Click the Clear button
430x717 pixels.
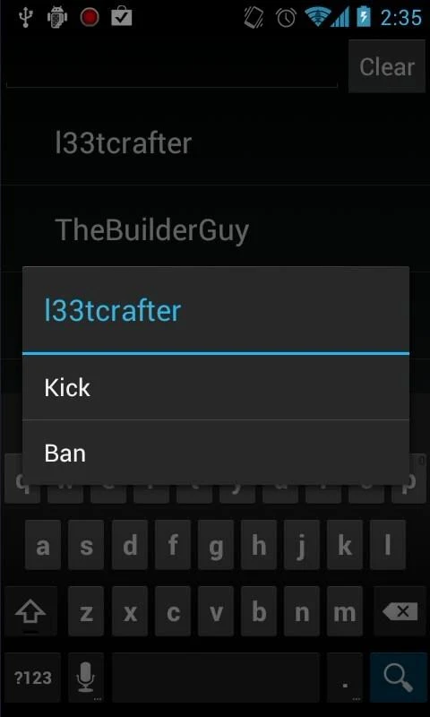point(387,66)
